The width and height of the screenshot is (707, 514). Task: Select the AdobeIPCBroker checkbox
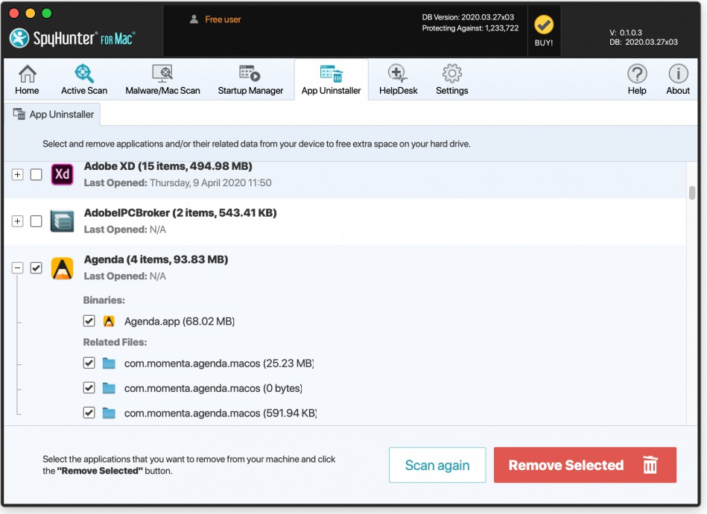pyautogui.click(x=36, y=221)
